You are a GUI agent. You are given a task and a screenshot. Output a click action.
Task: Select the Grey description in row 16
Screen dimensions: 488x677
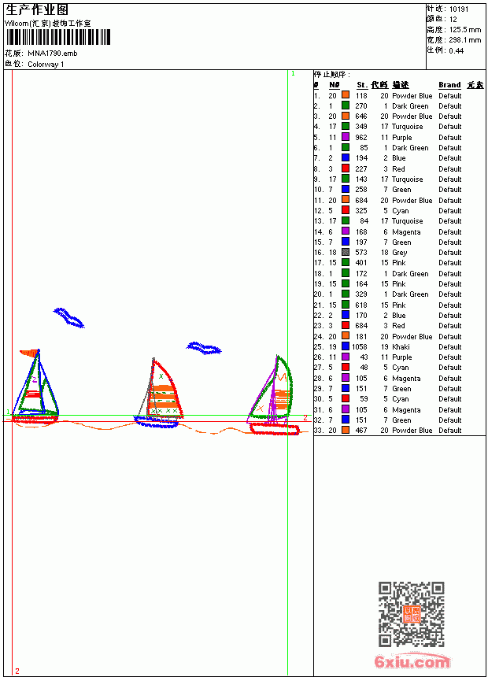[400, 253]
